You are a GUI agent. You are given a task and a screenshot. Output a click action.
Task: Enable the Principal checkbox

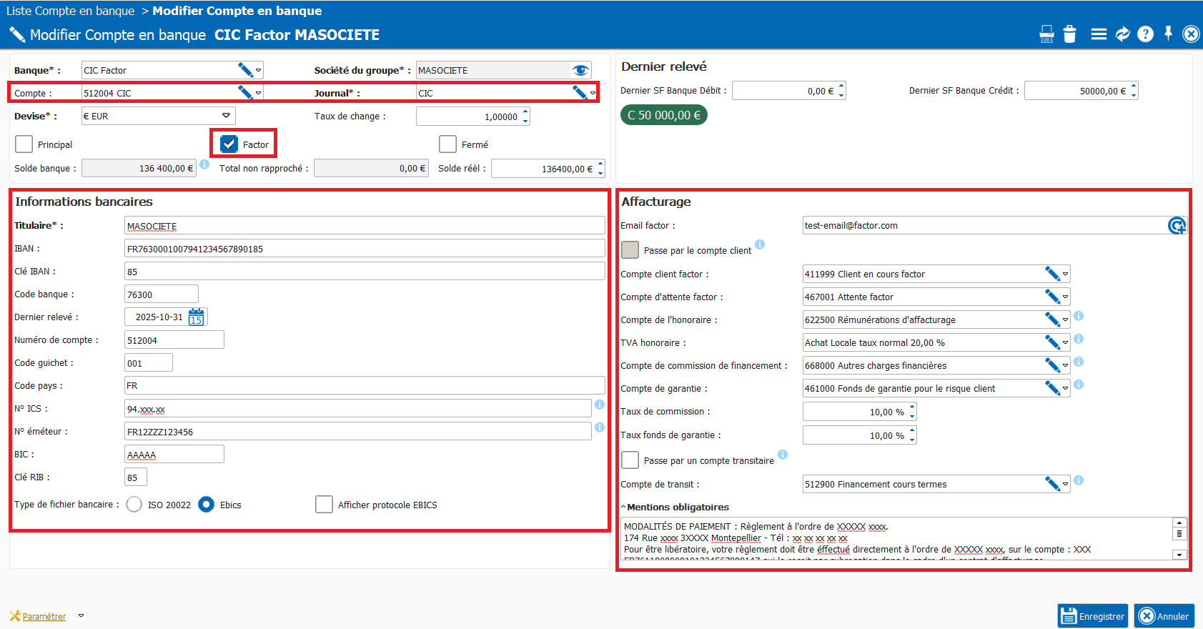point(24,144)
